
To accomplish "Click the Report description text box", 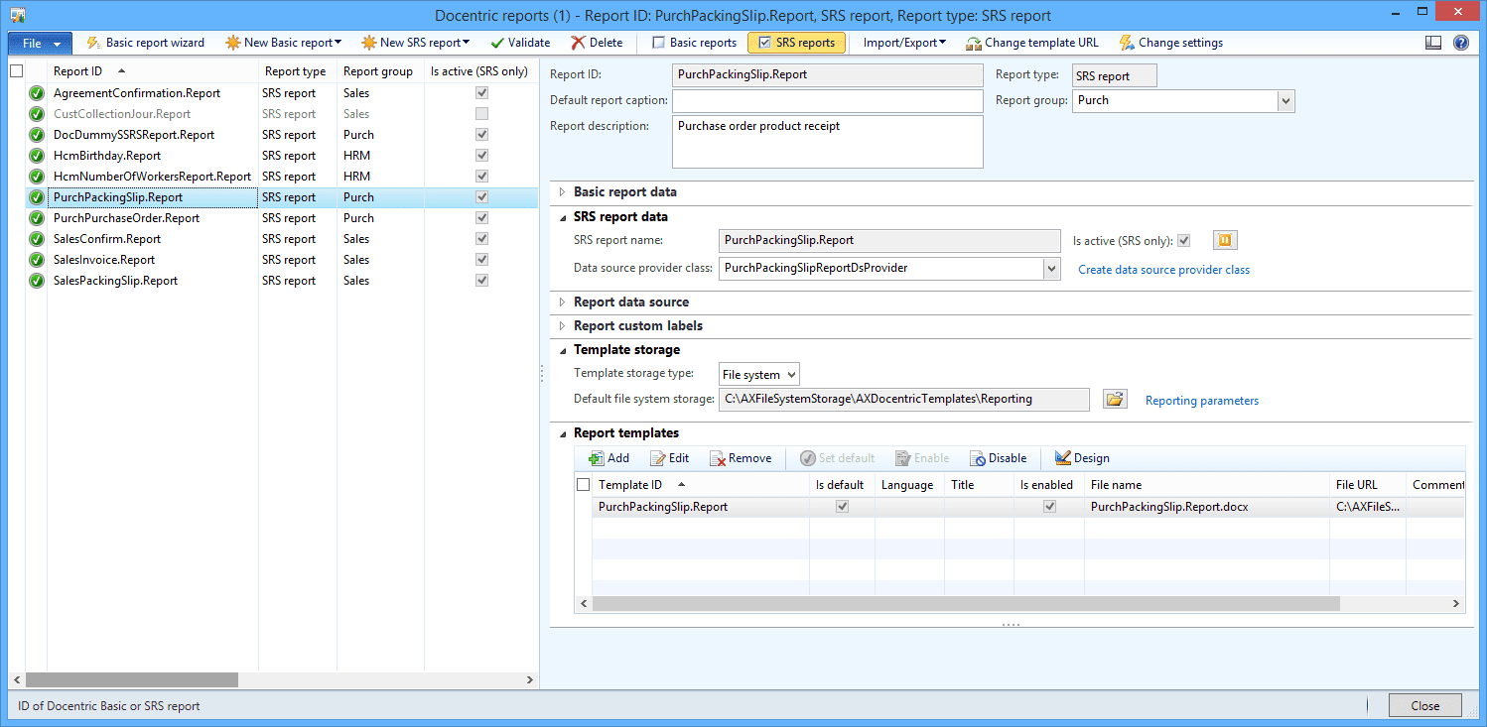I will point(827,142).
